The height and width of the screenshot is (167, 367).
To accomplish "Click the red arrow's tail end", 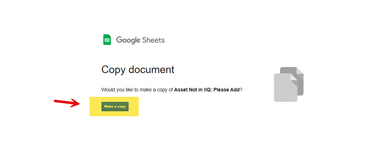I will point(56,101).
